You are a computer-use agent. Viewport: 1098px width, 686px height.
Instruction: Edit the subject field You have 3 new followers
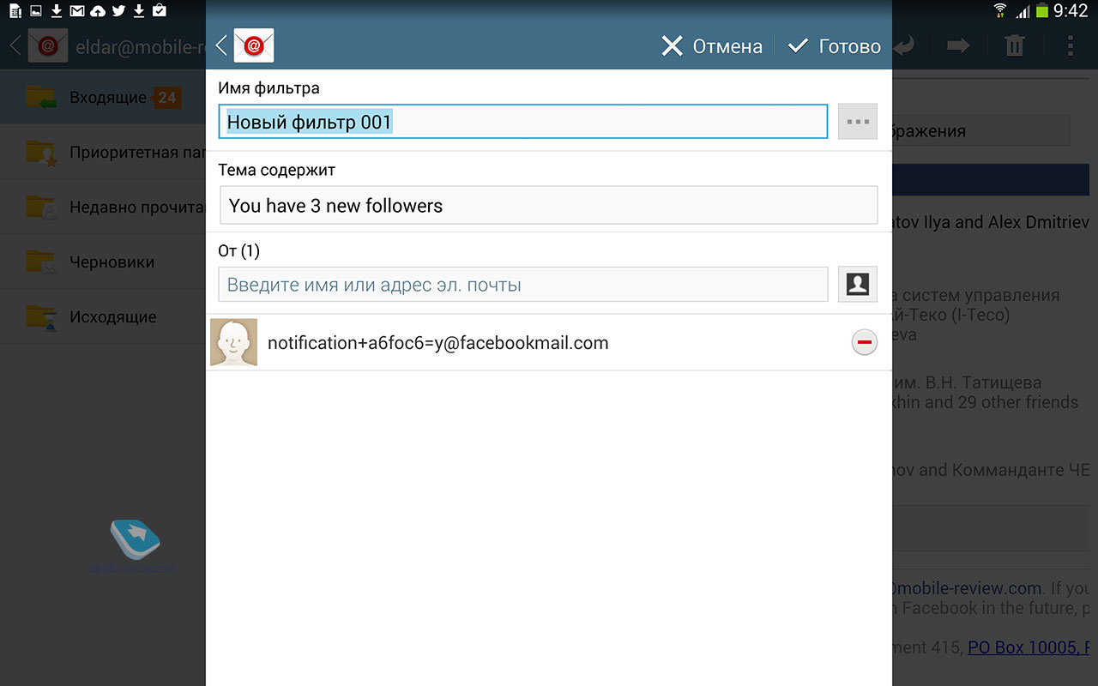point(549,206)
